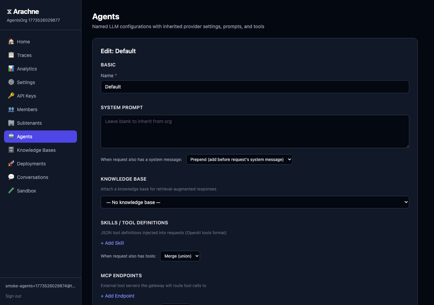Open the system message behavior dropdown
The width and height of the screenshot is (434, 305).
(239, 159)
